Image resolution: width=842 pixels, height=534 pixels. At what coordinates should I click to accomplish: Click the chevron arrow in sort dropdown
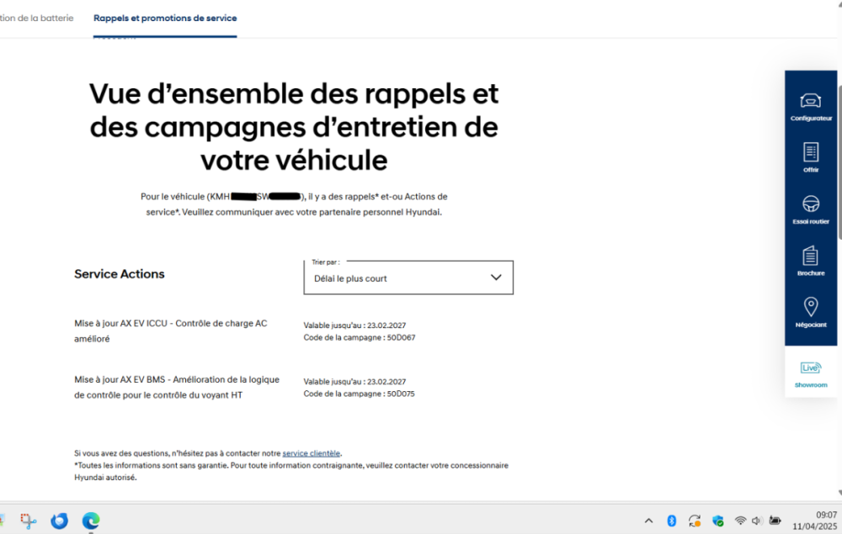pyautogui.click(x=496, y=278)
